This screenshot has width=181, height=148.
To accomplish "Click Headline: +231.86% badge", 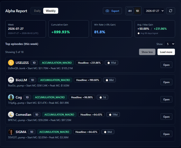I will 89,63.
